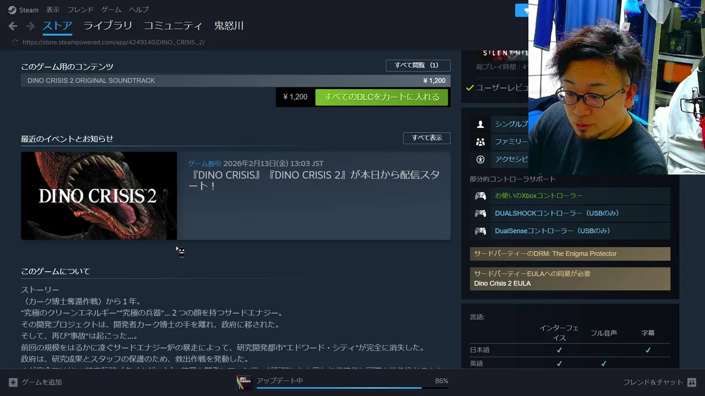Open DINO CRISIS 2 ORIGINAL SOUNDTRACK row
The height and width of the screenshot is (396, 705).
(x=236, y=81)
